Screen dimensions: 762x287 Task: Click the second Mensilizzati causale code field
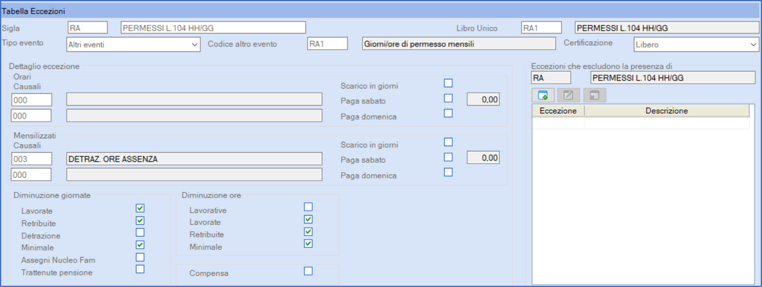point(31,174)
